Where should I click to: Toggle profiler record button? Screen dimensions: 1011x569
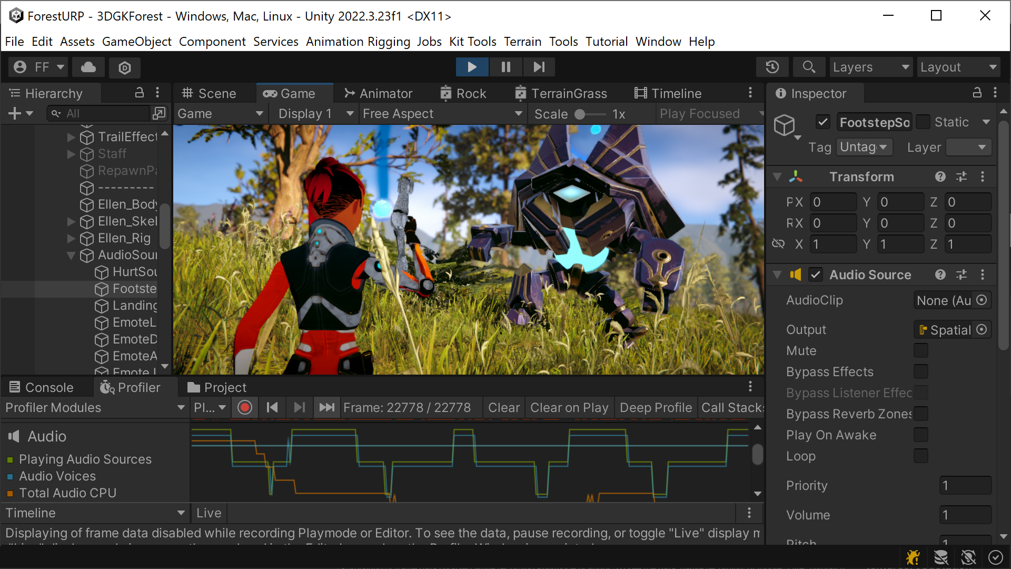(x=245, y=407)
